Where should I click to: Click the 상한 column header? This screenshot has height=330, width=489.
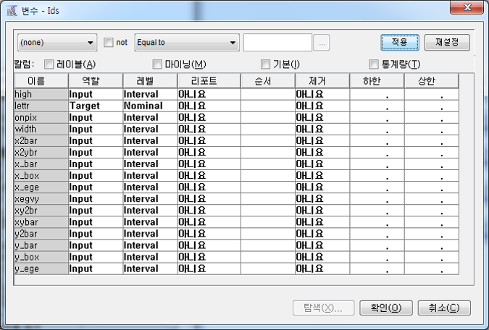pyautogui.click(x=432, y=81)
